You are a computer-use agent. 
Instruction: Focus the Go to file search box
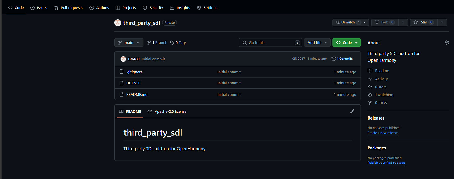coord(270,43)
